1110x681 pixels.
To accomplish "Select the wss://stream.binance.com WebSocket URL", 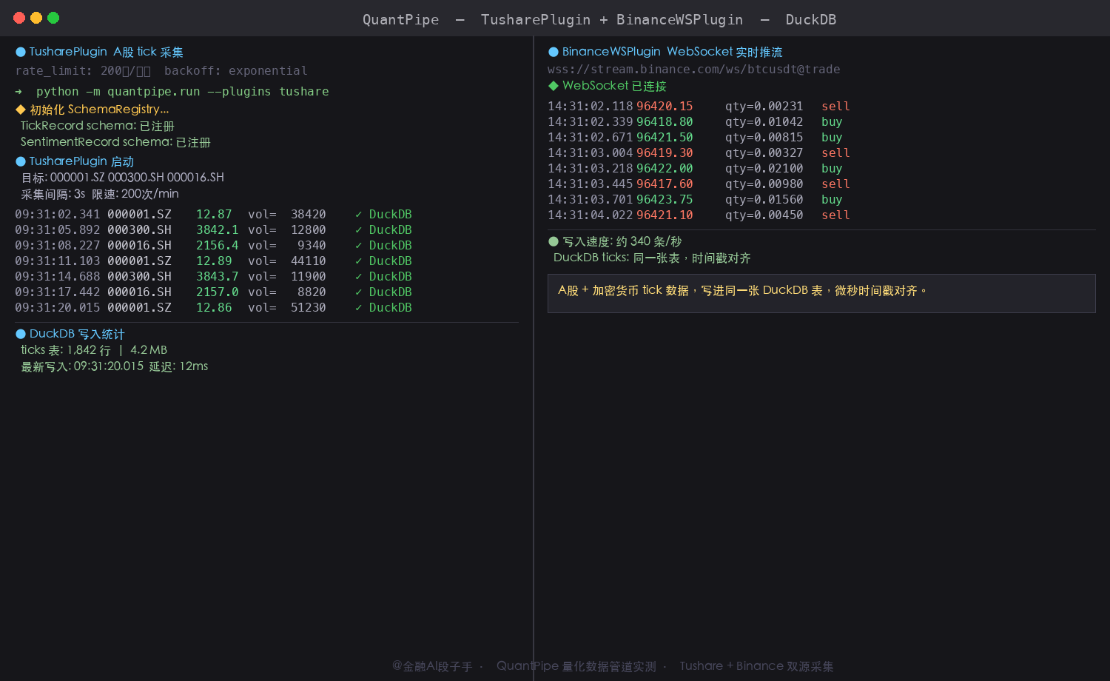I will pyautogui.click(x=694, y=70).
